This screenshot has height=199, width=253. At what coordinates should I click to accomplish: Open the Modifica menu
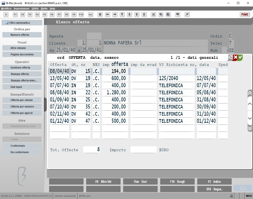pyautogui.click(x=6, y=9)
